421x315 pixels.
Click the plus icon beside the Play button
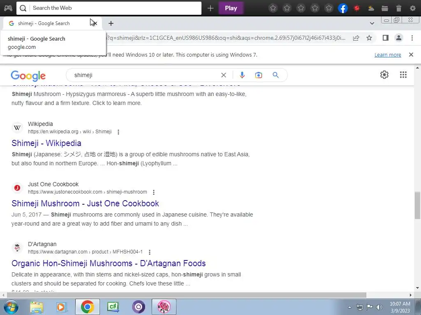point(210,8)
